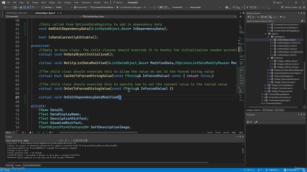The width and height of the screenshot is (307, 172).
Task: Open the File menu
Action: pyautogui.click(x=9, y=2)
